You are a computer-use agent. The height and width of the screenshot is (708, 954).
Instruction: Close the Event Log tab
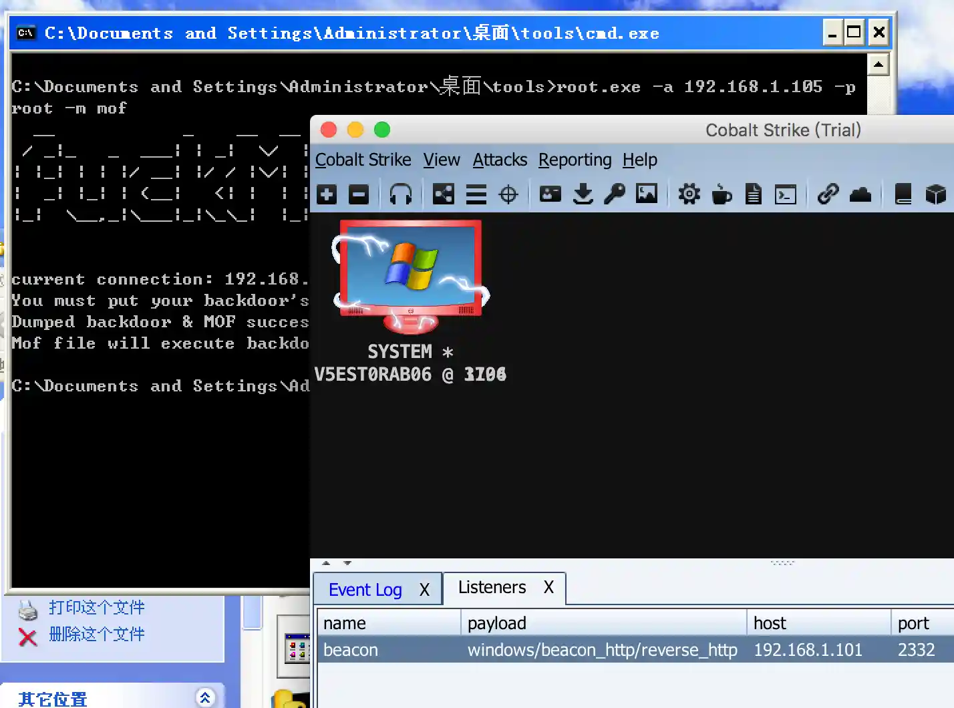[x=424, y=590]
